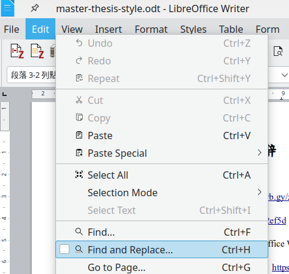The image size is (289, 274).
Task: Open the Form menu
Action: click(x=268, y=29)
